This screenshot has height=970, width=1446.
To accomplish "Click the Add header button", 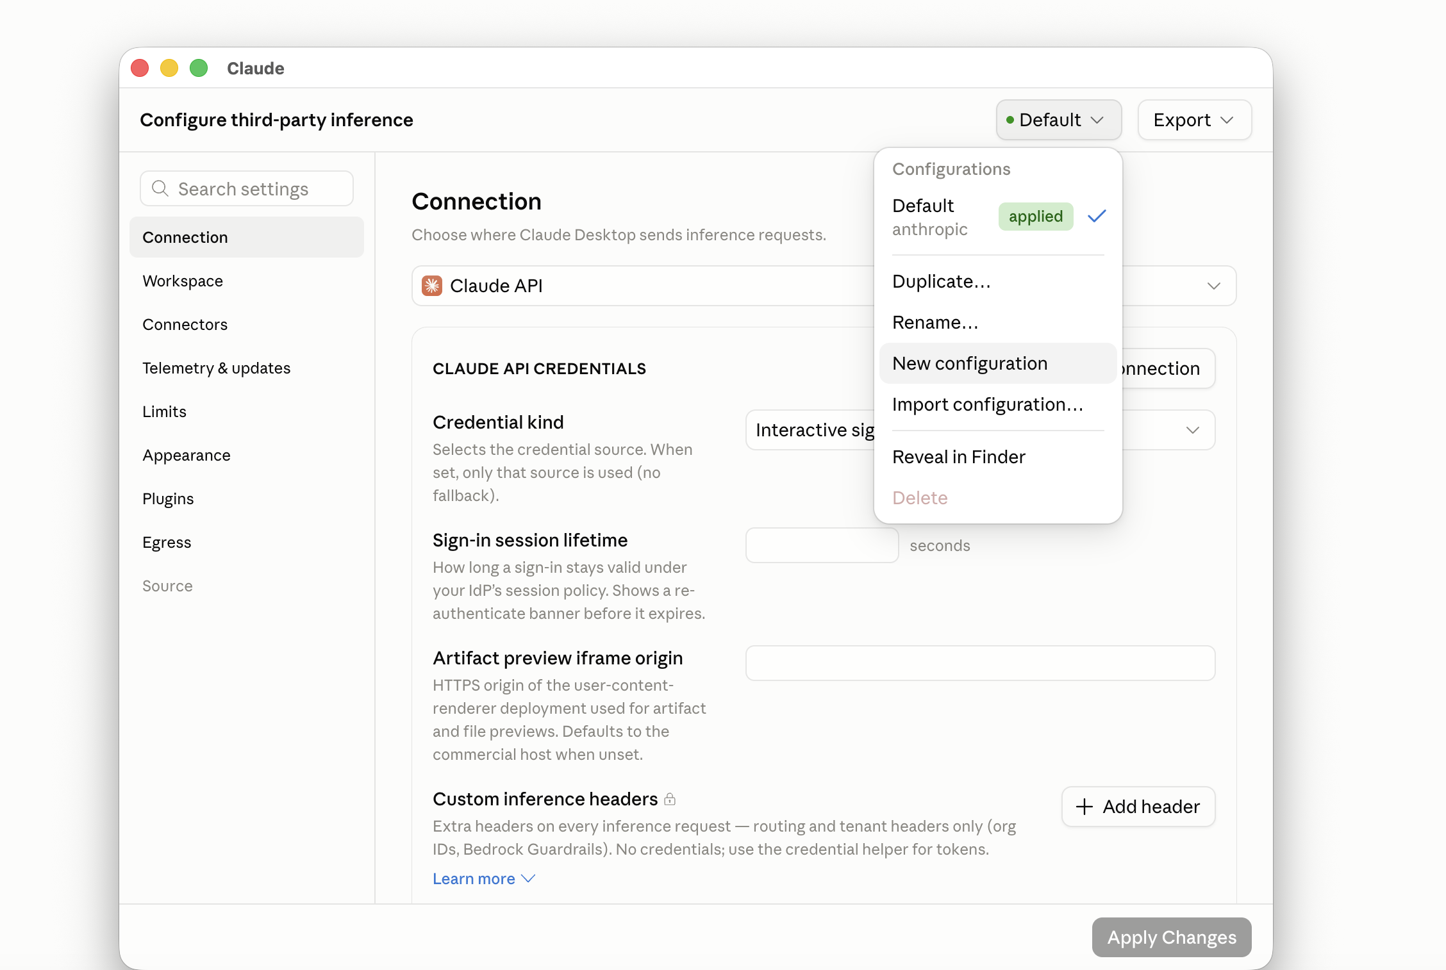I will pos(1138,807).
